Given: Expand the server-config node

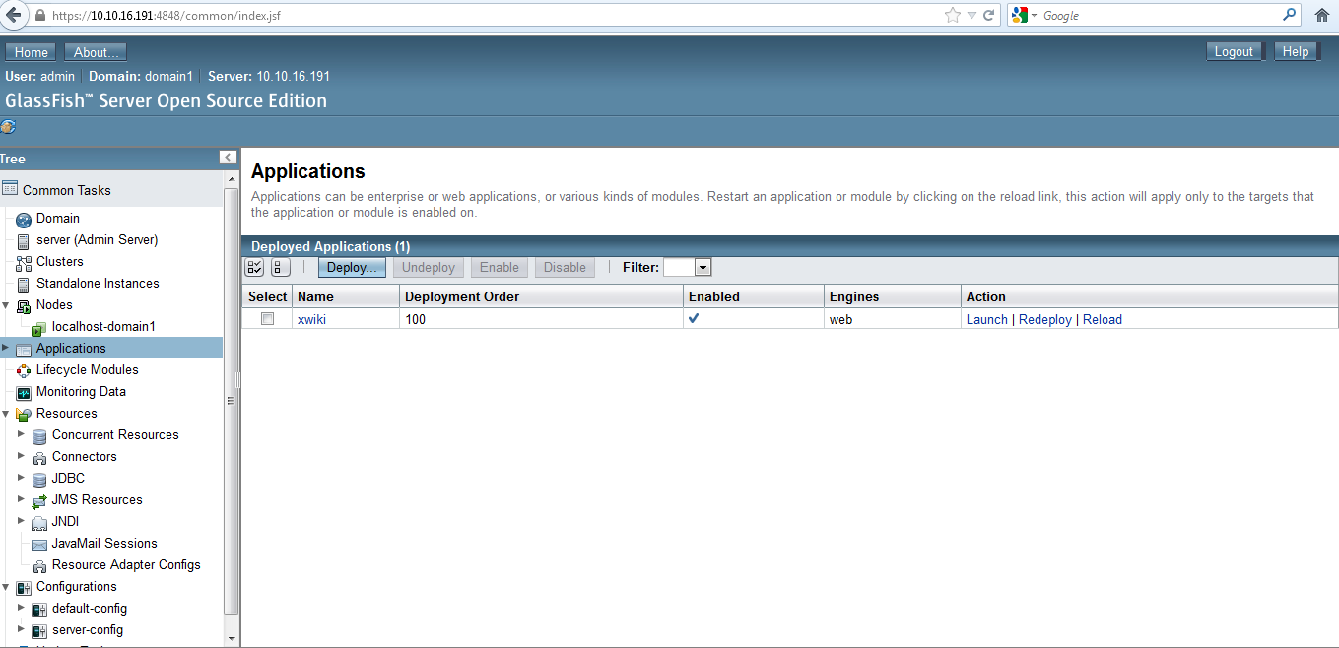Looking at the screenshot, I should pos(22,629).
